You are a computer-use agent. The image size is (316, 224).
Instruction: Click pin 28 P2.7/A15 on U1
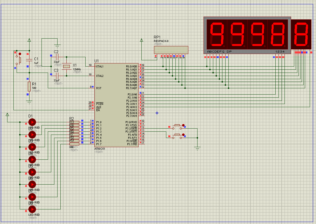coord(141,116)
